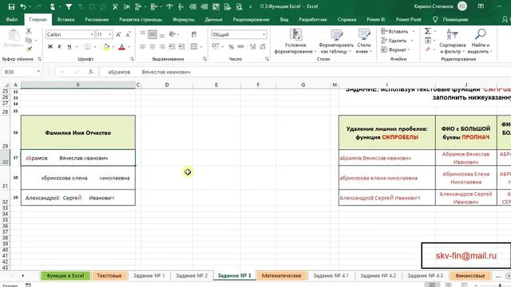Apply the yellow fill color
Screen dimensions: 511x287
pos(106,47)
